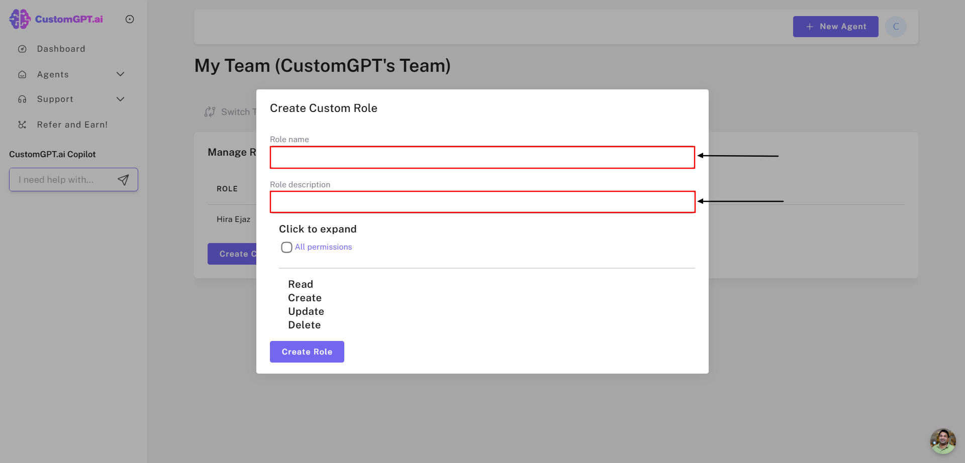Image resolution: width=965 pixels, height=463 pixels.
Task: Select the Delete permission text
Action: click(x=304, y=325)
